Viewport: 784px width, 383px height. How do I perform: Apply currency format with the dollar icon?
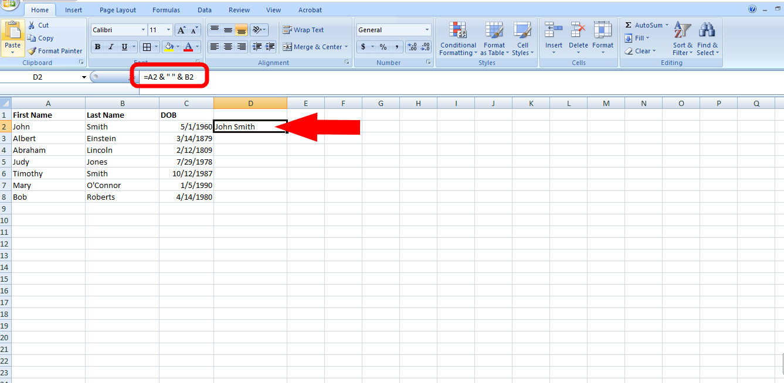point(363,47)
